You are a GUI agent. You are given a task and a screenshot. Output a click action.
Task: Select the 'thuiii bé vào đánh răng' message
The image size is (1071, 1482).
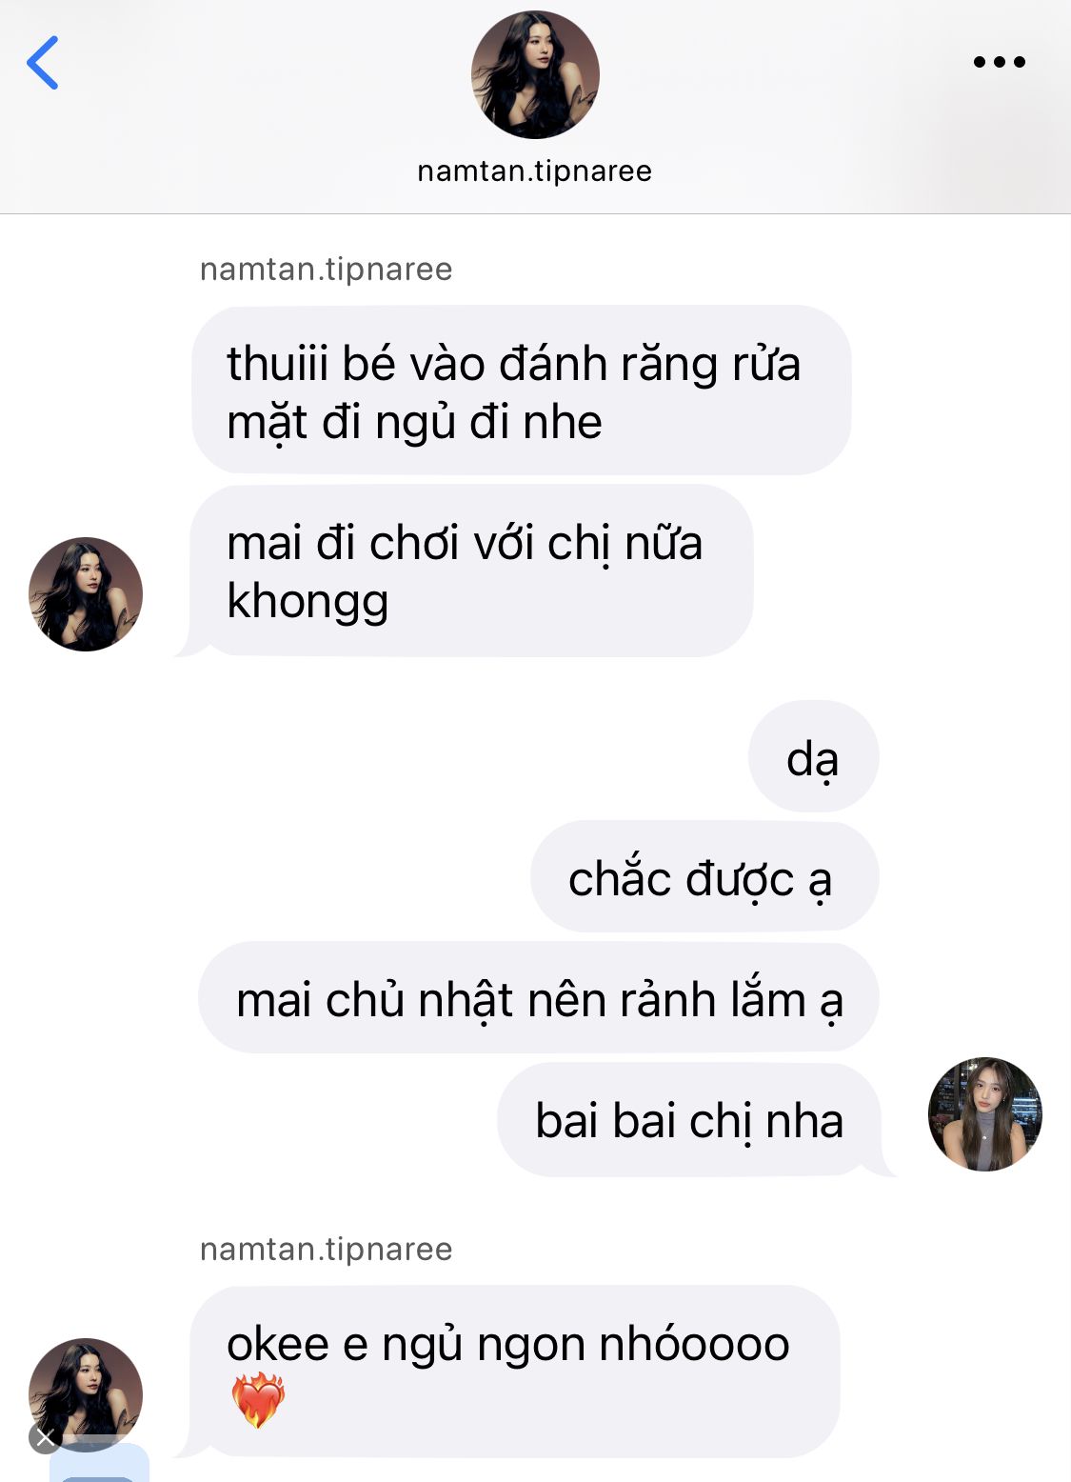click(x=522, y=391)
